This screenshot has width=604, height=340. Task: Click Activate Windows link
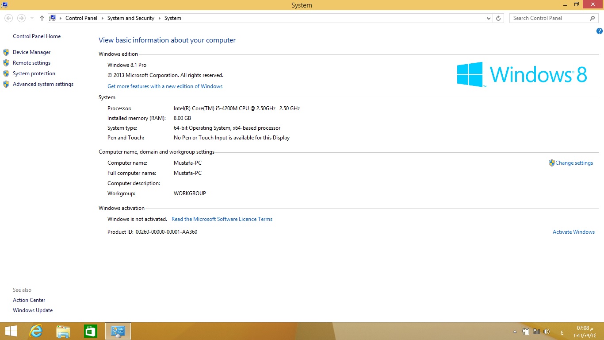[573, 232]
